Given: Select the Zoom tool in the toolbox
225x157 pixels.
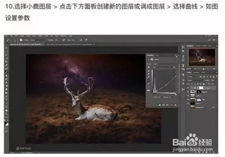Looking at the screenshot, I should tap(6, 114).
